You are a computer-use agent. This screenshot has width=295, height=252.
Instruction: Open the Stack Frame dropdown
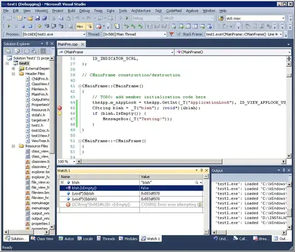[280, 34]
